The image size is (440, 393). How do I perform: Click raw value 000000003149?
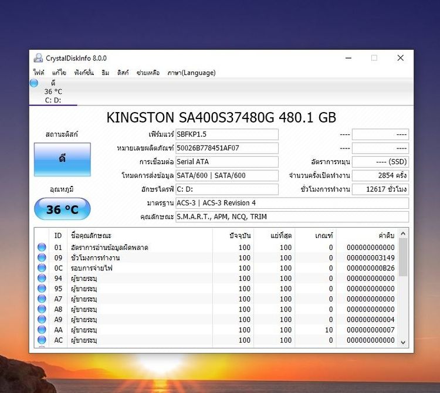pyautogui.click(x=370, y=258)
